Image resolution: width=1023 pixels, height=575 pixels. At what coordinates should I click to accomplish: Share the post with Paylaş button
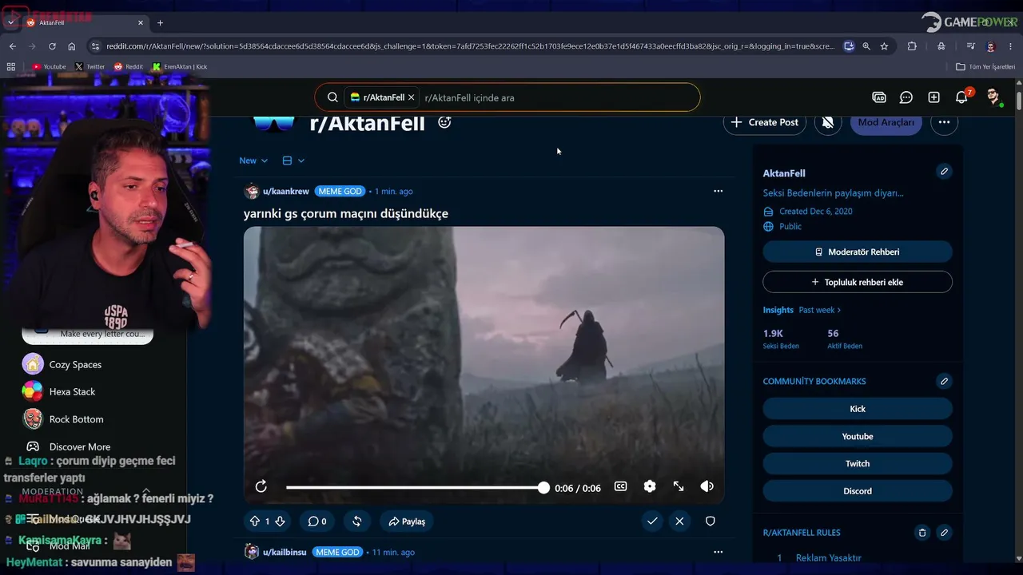pos(407,521)
